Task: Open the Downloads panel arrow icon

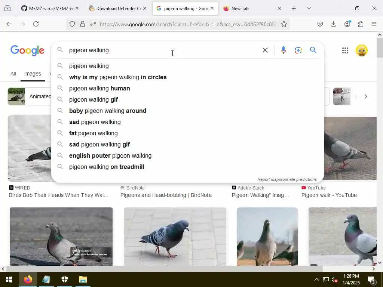Action: tap(333, 24)
